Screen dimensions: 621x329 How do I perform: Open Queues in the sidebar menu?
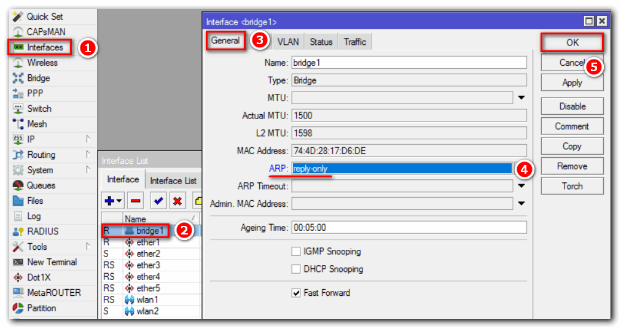tap(41, 185)
